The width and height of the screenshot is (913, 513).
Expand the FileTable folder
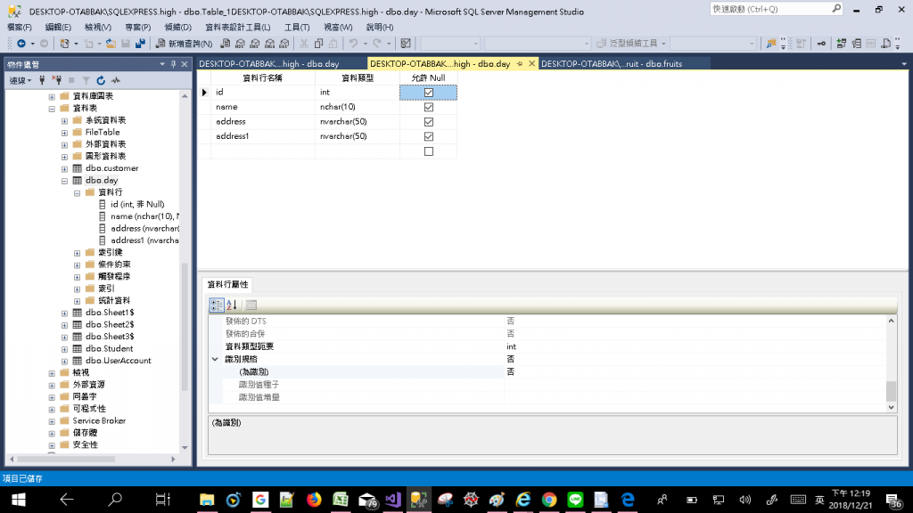click(64, 133)
